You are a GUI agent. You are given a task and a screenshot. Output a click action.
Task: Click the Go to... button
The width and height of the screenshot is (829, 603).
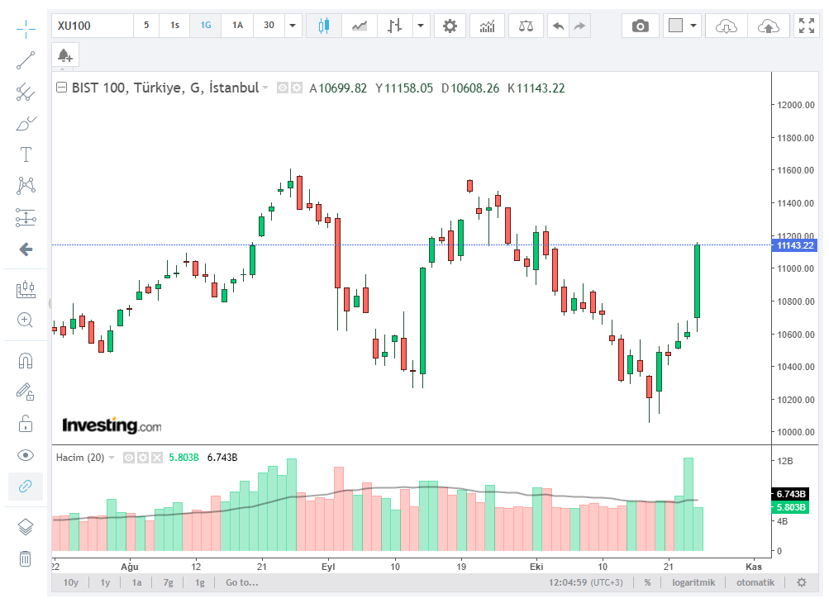coord(241,582)
